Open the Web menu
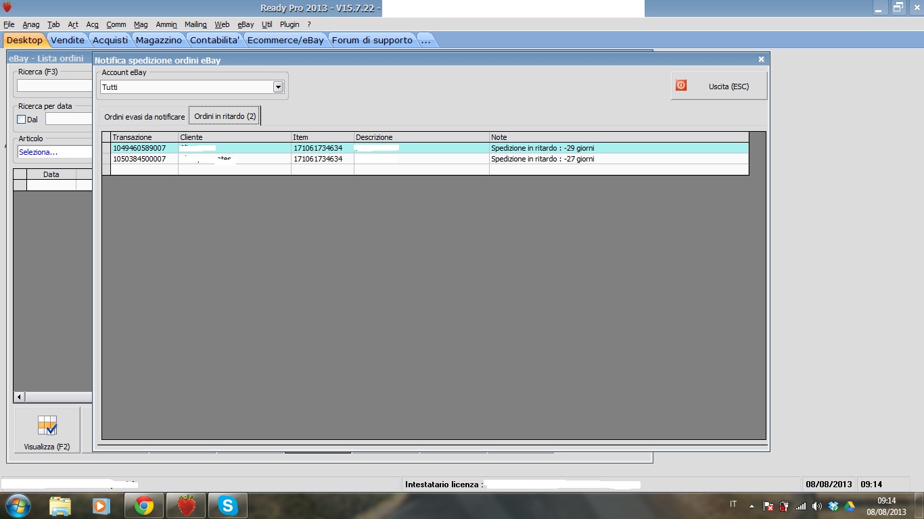 pos(222,24)
